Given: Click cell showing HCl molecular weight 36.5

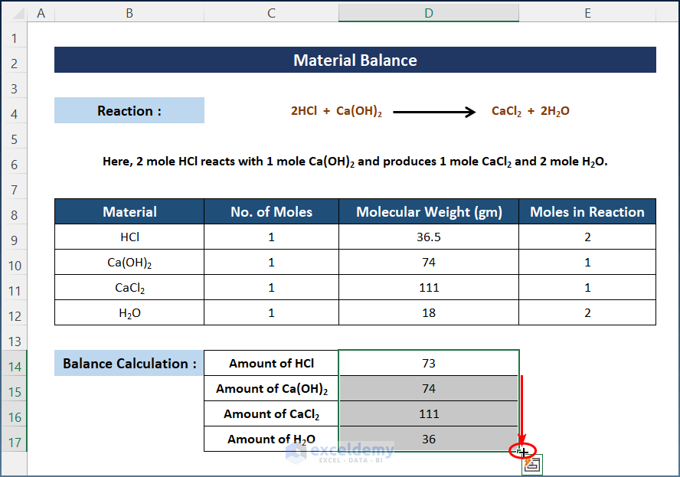Looking at the screenshot, I should (x=428, y=237).
